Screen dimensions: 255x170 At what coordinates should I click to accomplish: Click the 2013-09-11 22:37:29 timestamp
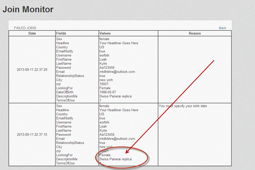point(32,70)
